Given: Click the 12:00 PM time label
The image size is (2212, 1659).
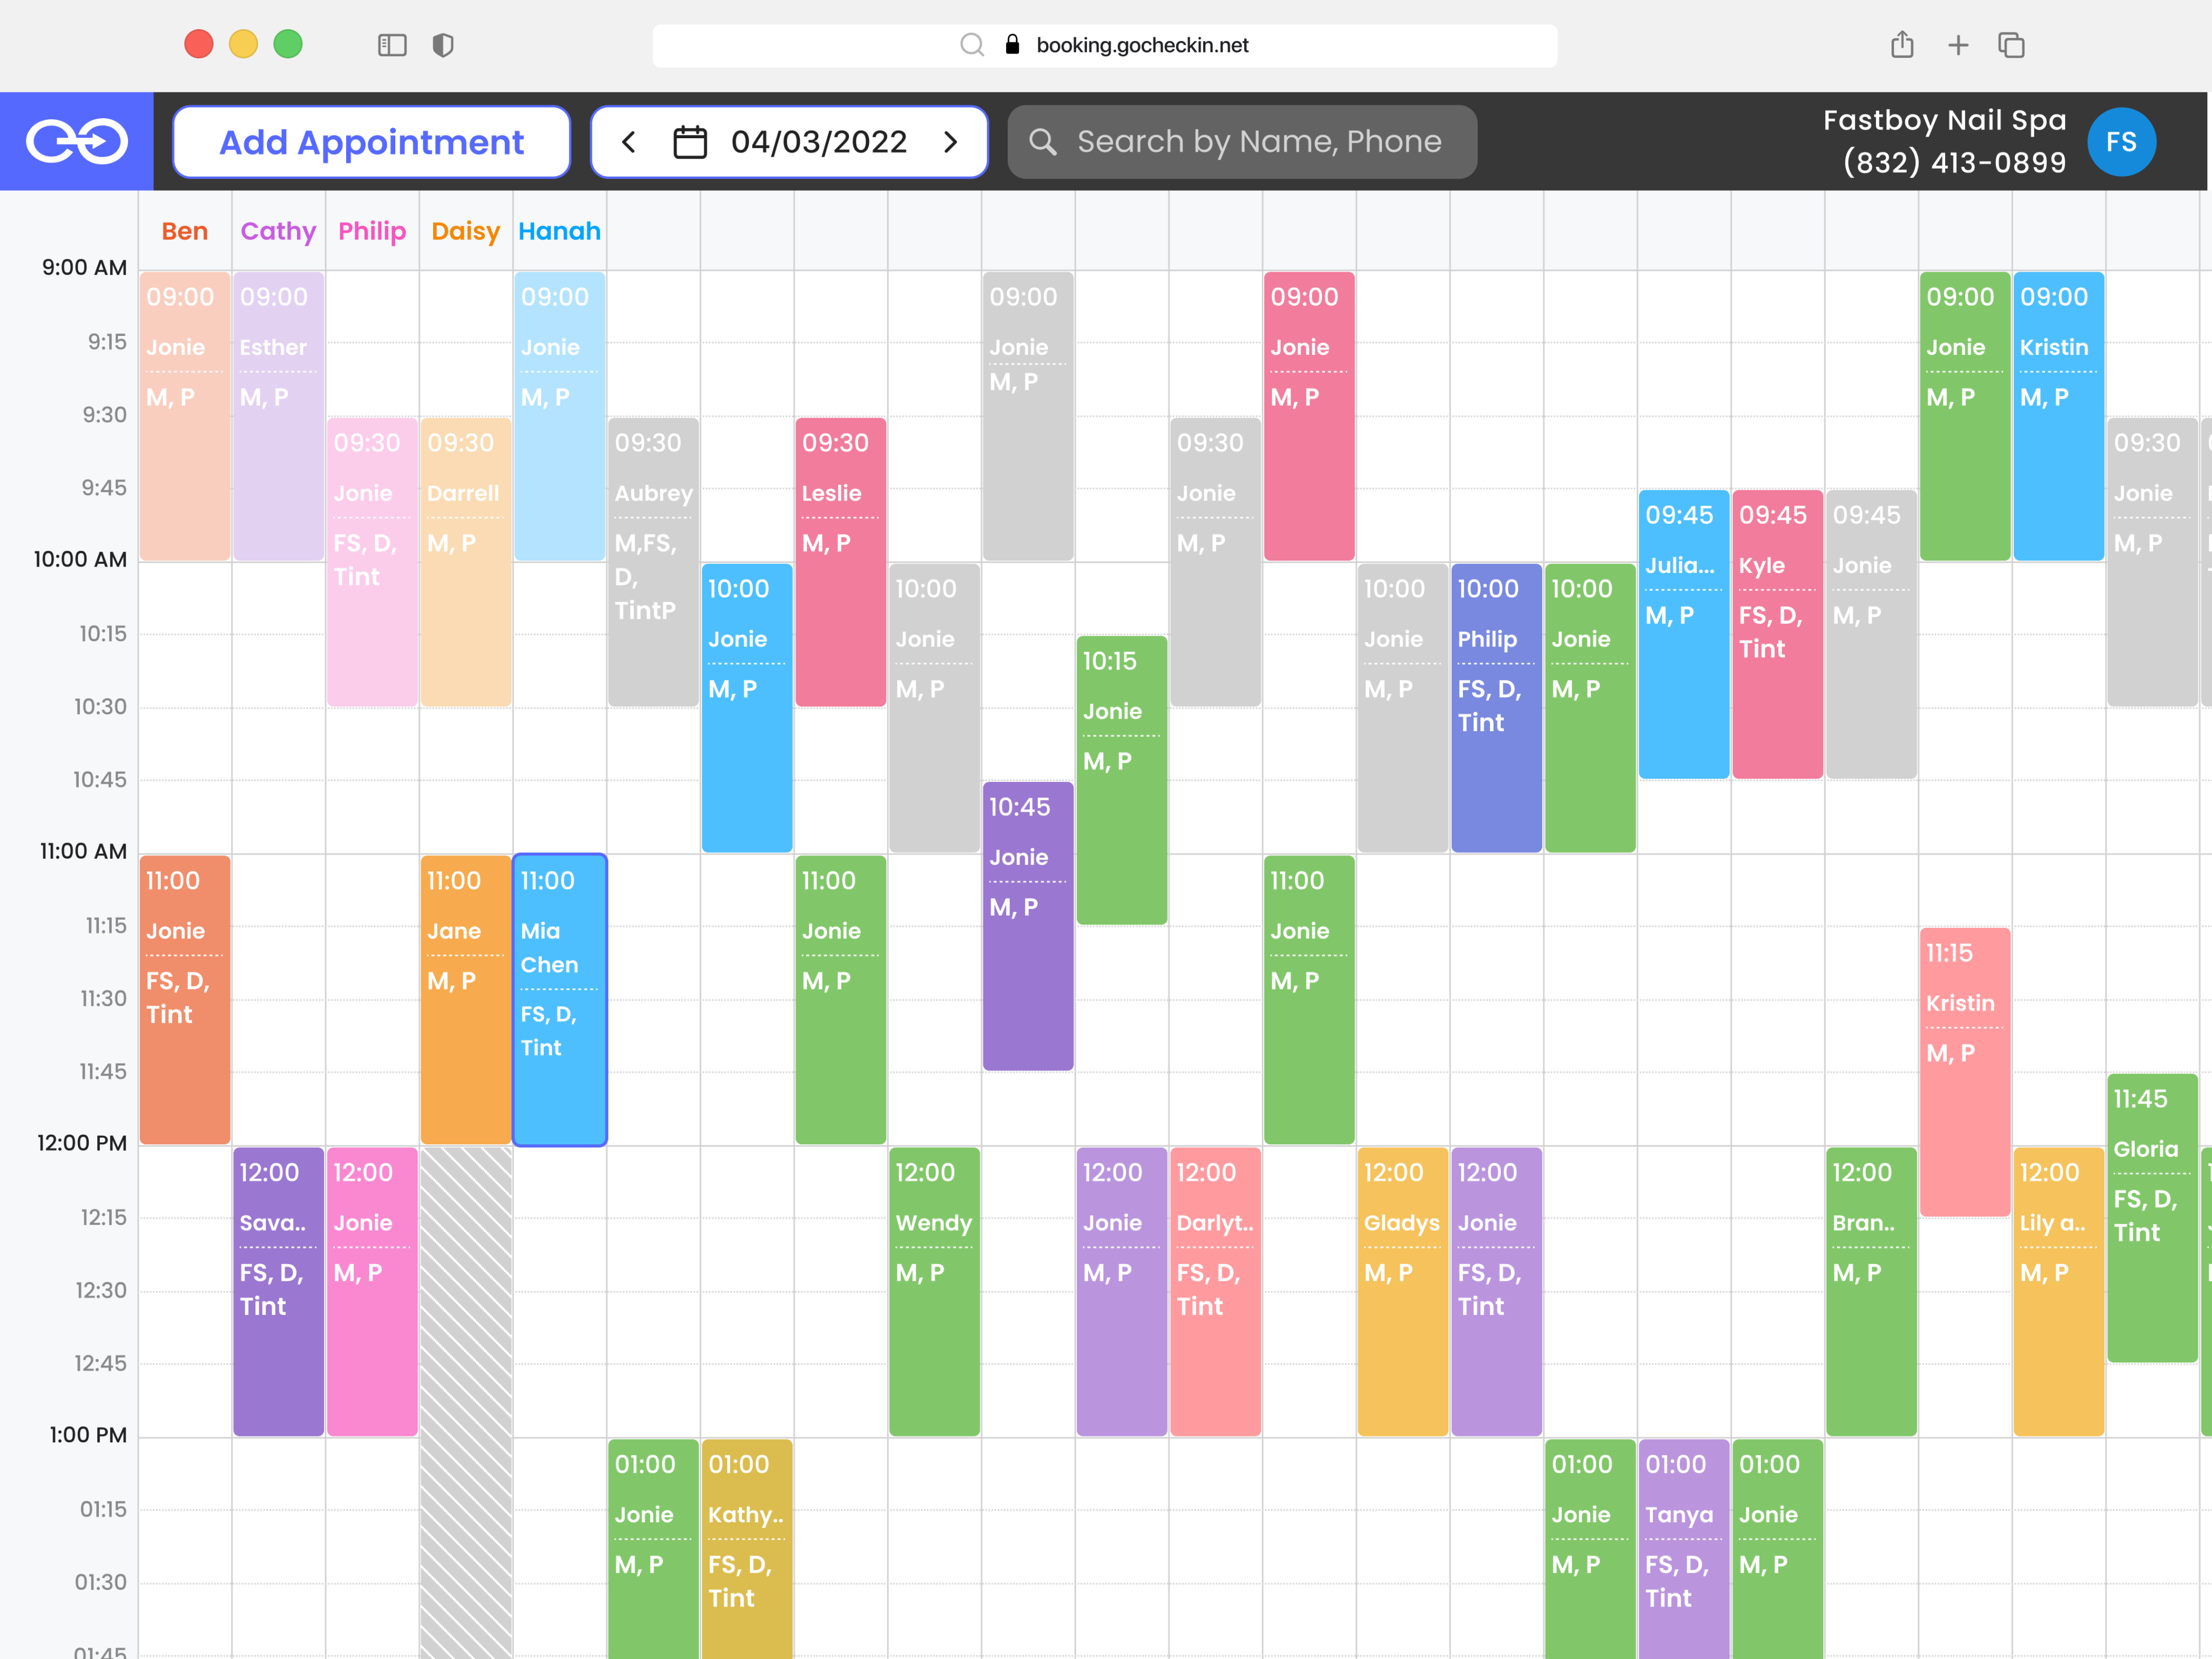Looking at the screenshot, I should (x=82, y=1143).
